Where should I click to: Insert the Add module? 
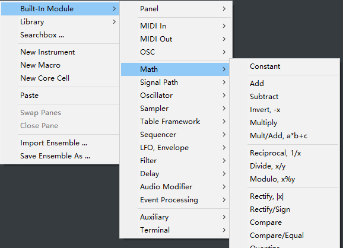pos(285,84)
